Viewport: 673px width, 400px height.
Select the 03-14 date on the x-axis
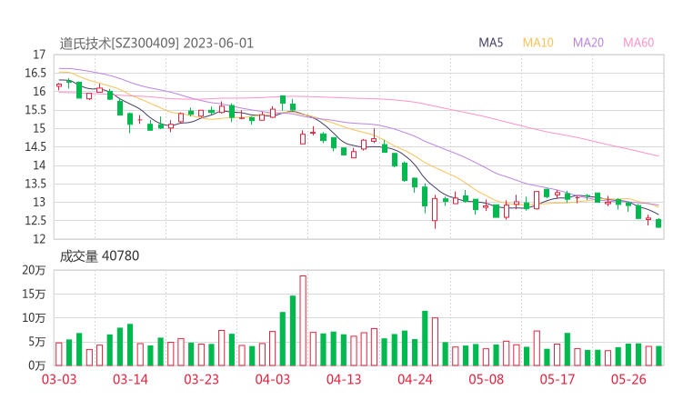click(130, 380)
